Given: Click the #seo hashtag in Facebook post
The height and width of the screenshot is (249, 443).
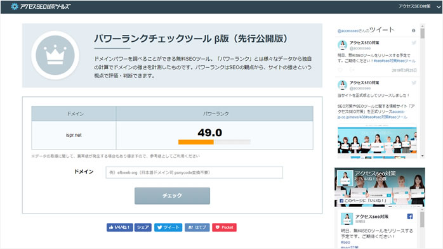Looking at the screenshot, I should tap(345, 242).
